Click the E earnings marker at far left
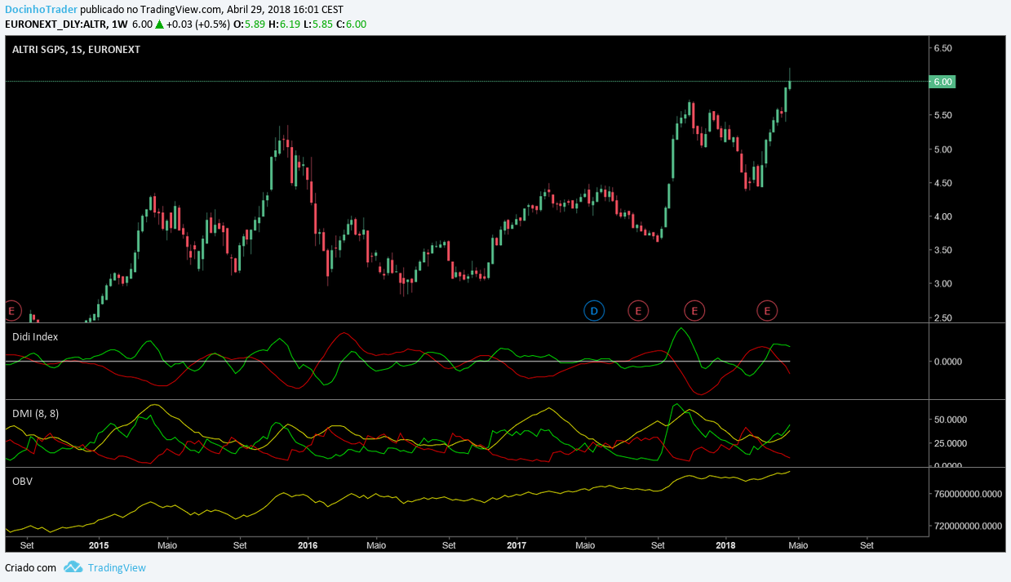This screenshot has height=582, width=1011. [11, 310]
